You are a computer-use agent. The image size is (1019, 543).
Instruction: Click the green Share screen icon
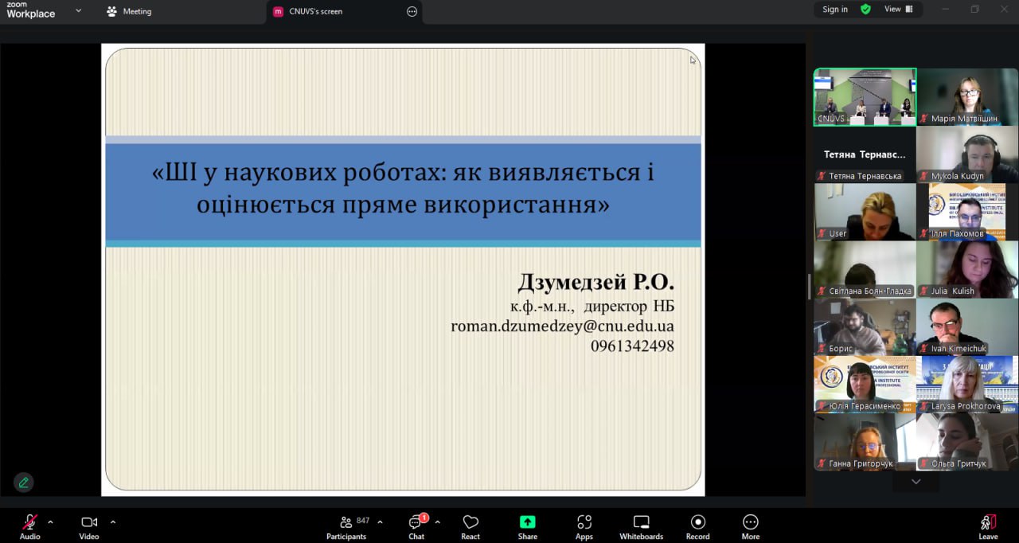[x=527, y=522]
